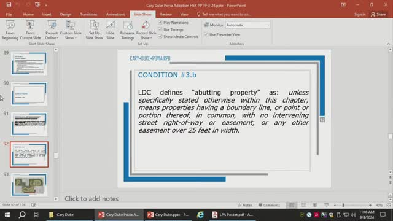Click the Share button
The height and width of the screenshot is (221, 393).
pyautogui.click(x=378, y=14)
